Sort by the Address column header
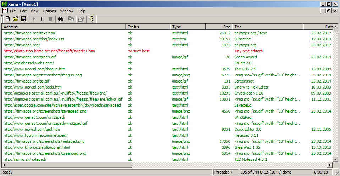340x176 pixels. coord(64,27)
